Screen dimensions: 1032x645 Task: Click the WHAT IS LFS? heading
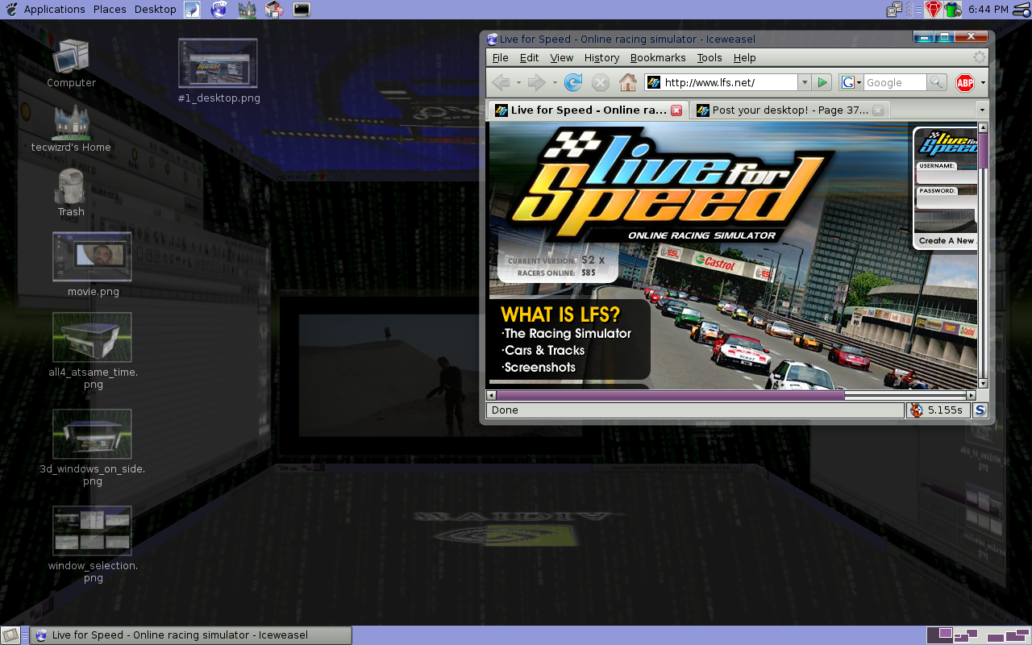(560, 314)
